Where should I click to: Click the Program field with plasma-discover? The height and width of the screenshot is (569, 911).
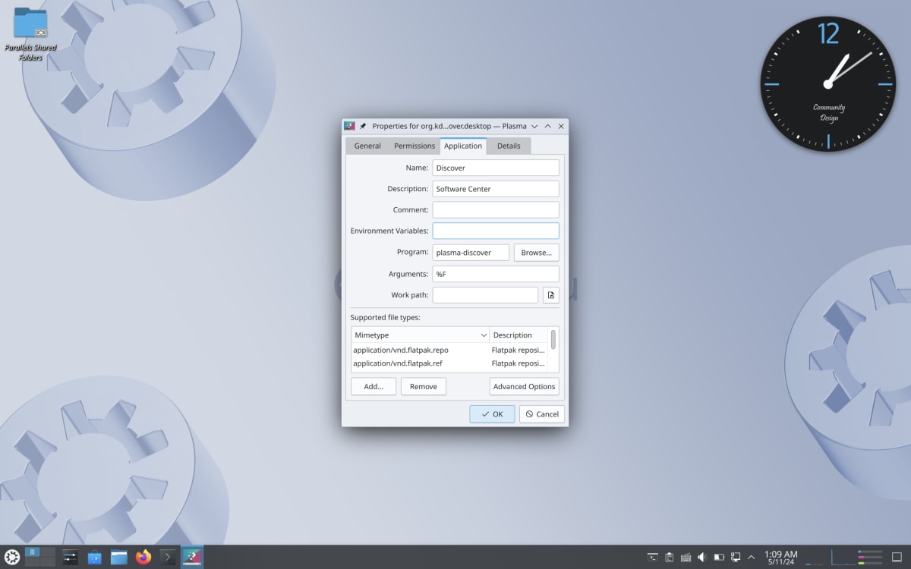point(471,253)
